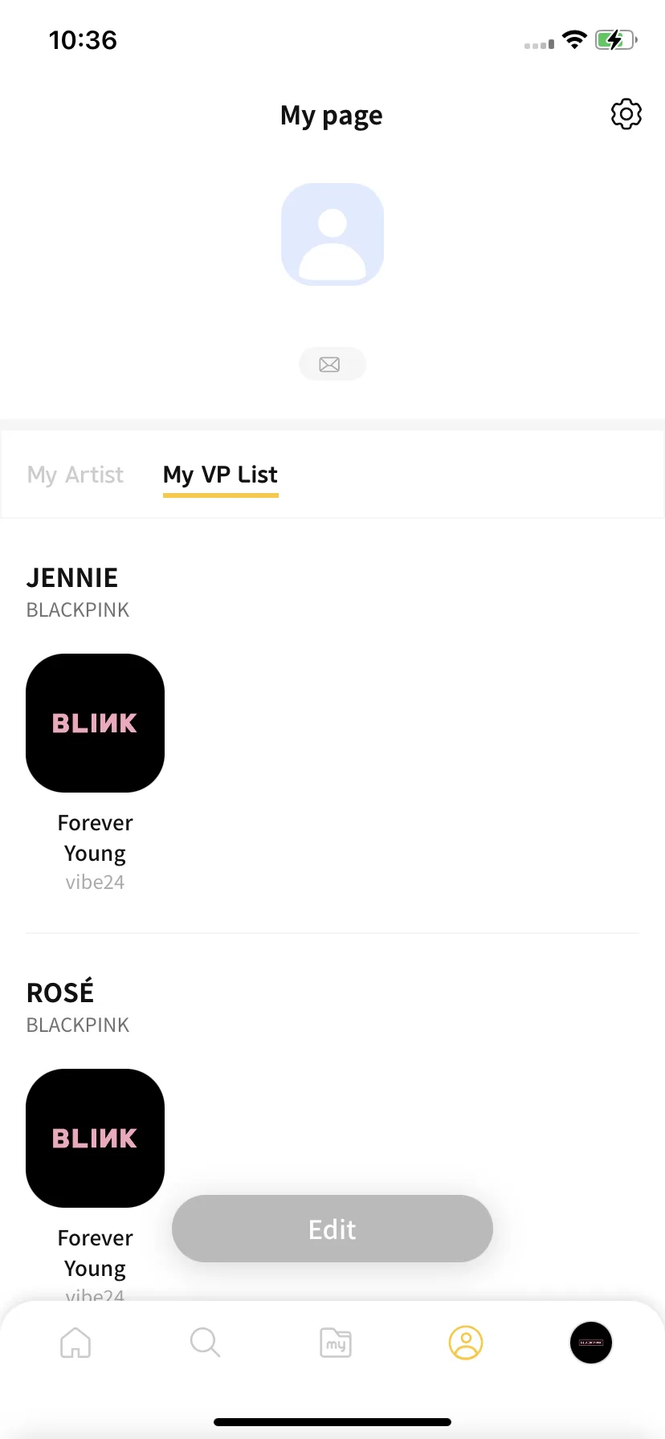Image resolution: width=665 pixels, height=1439 pixels.
Task: Open JENNIE's BLINK thumbnail
Action: [96, 724]
